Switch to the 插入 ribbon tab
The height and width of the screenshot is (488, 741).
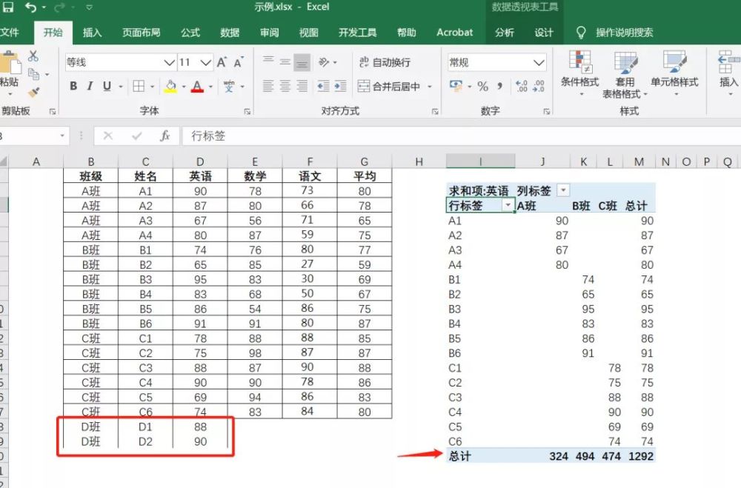pyautogui.click(x=92, y=33)
